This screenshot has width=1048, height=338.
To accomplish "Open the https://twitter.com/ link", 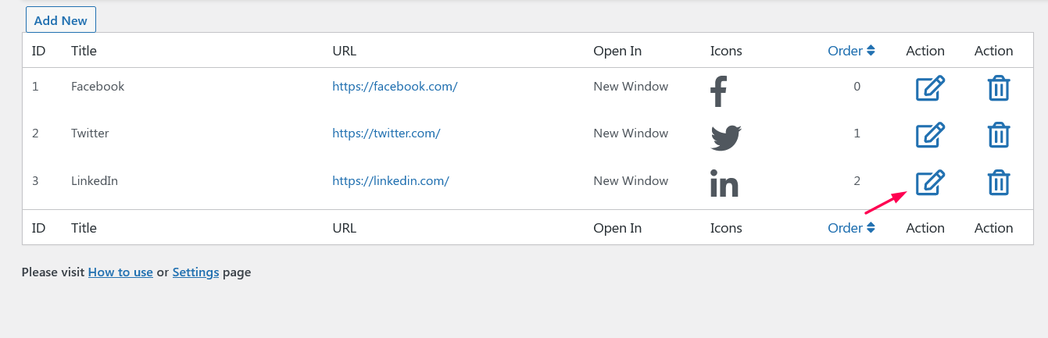I will (x=386, y=133).
